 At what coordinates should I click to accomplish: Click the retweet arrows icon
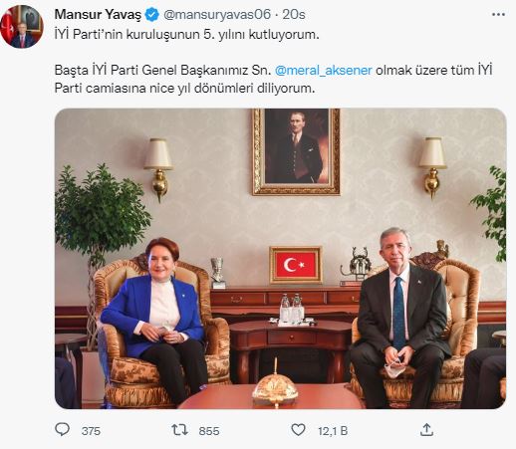click(x=180, y=430)
